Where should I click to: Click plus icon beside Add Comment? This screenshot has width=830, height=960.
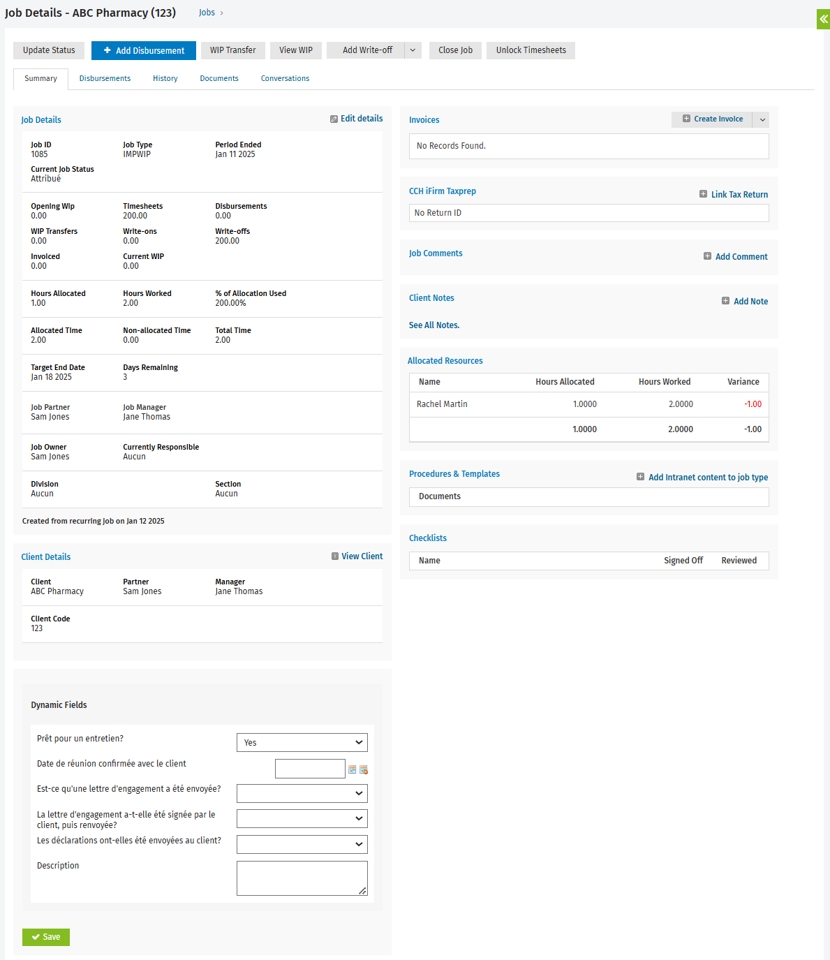708,256
